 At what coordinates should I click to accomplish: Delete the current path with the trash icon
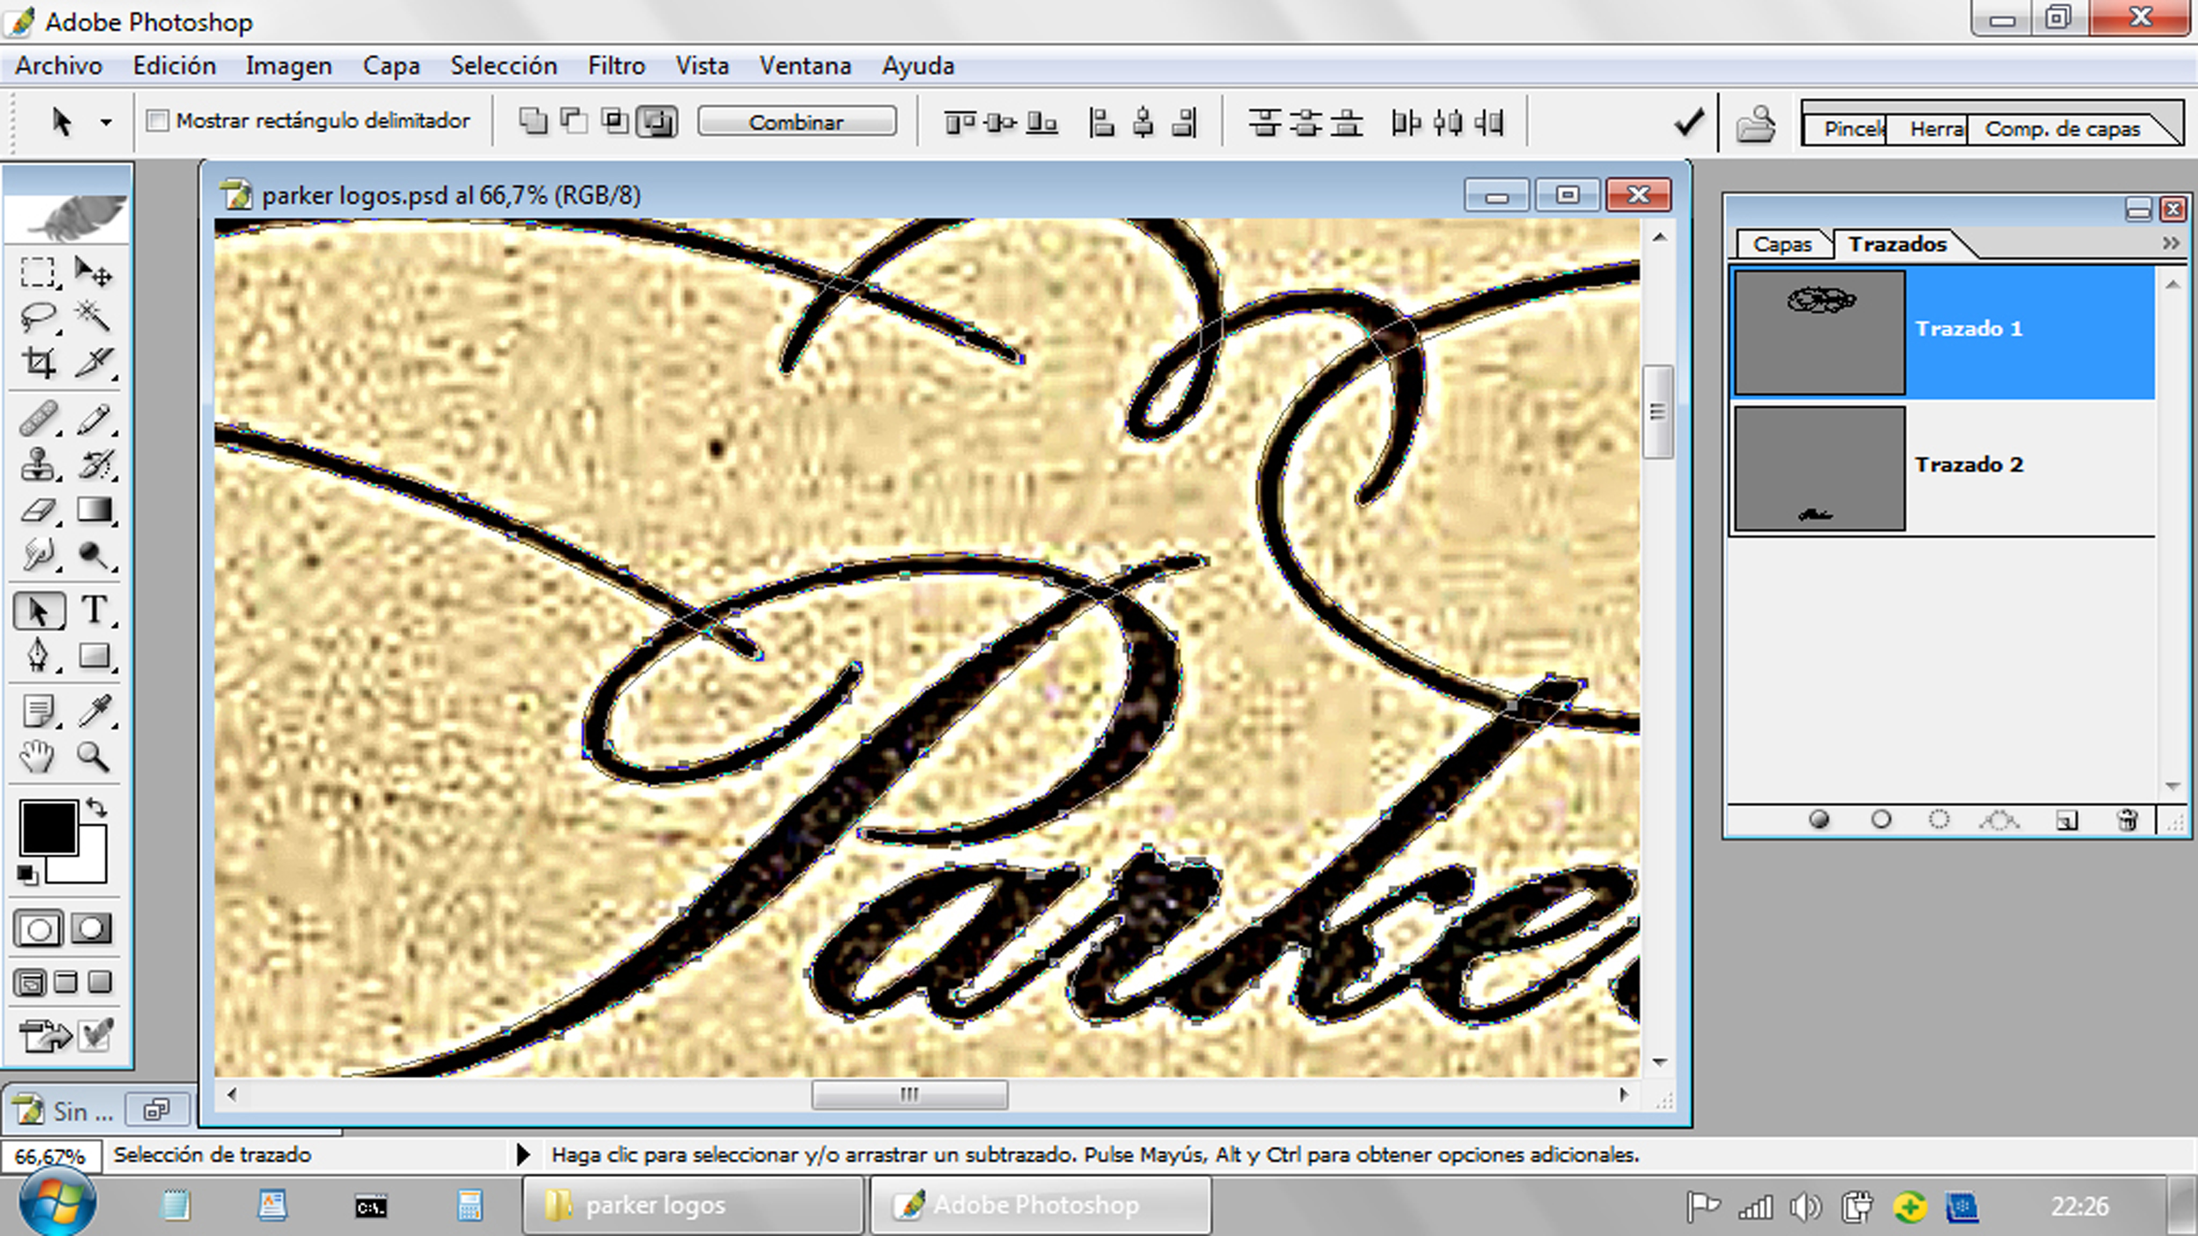coord(2127,820)
